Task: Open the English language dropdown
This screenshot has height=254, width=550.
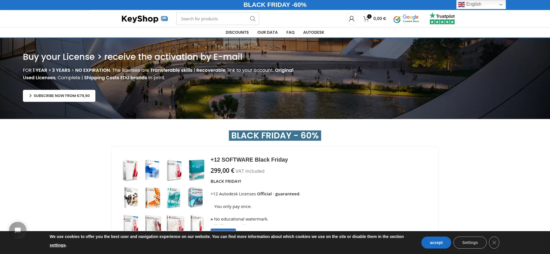Action: [481, 5]
